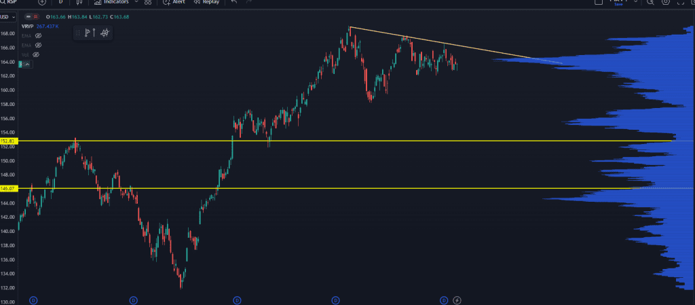Expand the layout name dropdown arrow
This screenshot has width=695, height=305.
coord(635,1)
